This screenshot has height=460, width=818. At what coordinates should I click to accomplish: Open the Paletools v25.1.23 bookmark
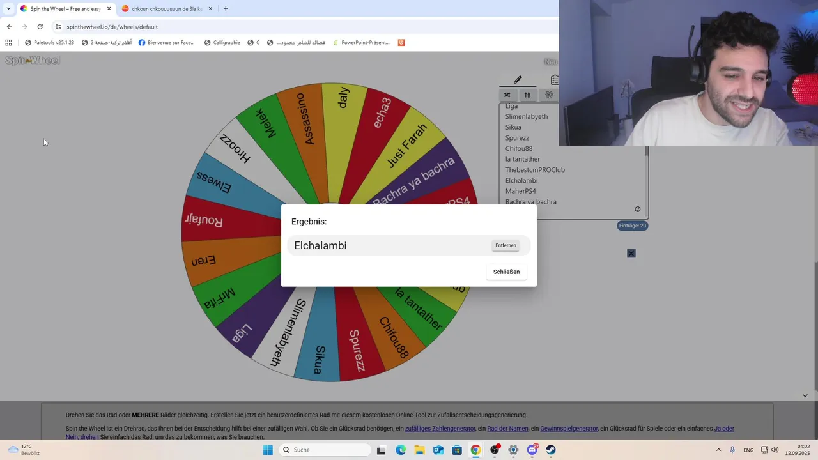pos(49,43)
